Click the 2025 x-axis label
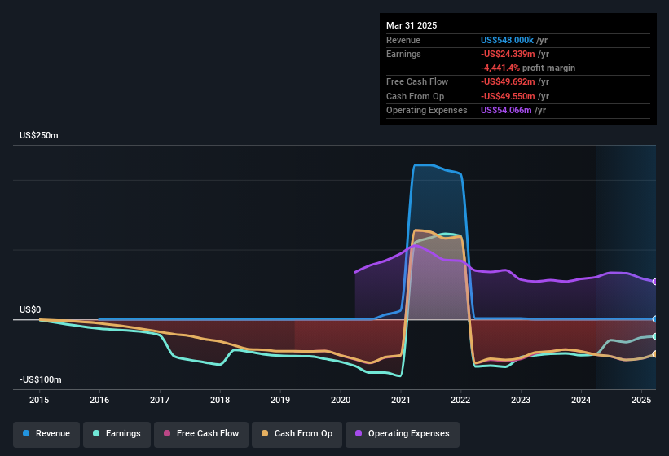Screen dimensions: 669x456 pyautogui.click(x=641, y=400)
